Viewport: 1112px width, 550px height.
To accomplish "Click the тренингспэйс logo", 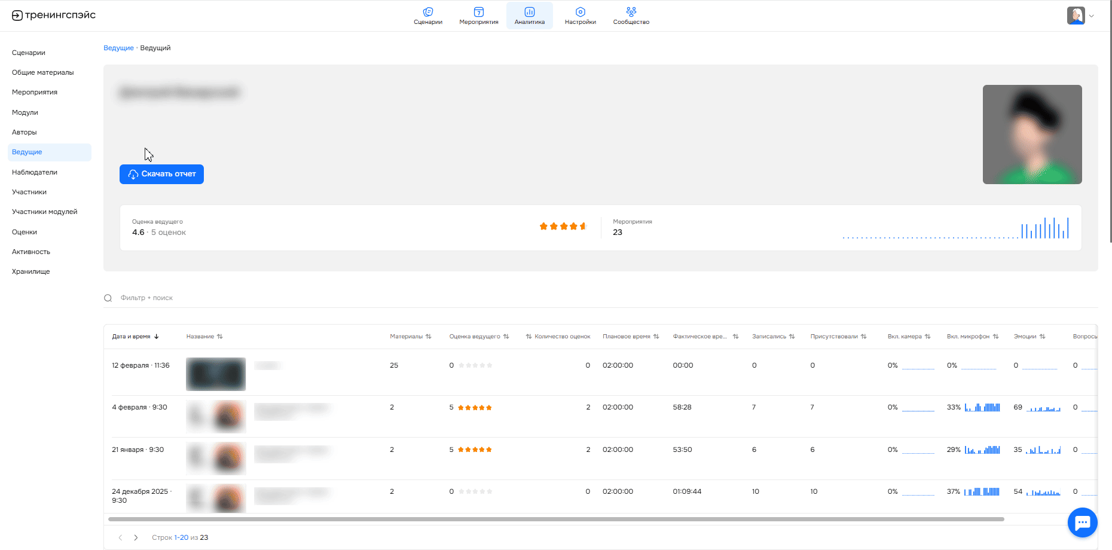I will (54, 16).
